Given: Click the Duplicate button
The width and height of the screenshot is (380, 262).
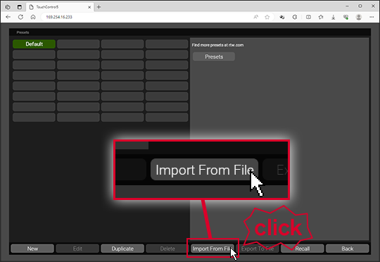Looking at the screenshot, I should 122,249.
